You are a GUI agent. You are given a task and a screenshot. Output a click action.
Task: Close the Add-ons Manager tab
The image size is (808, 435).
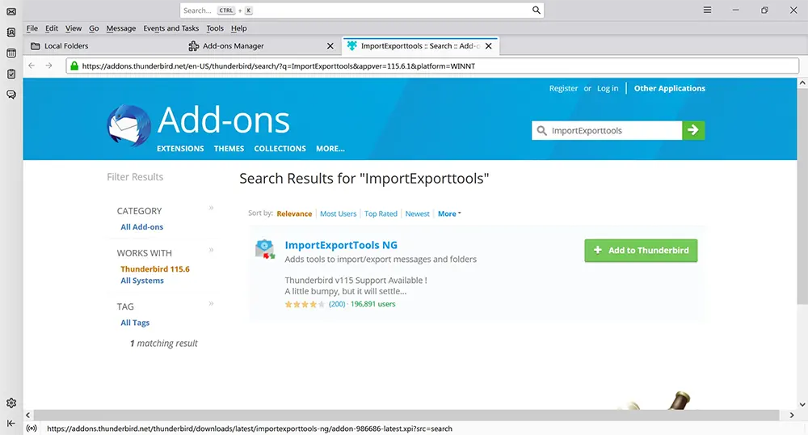pos(330,46)
